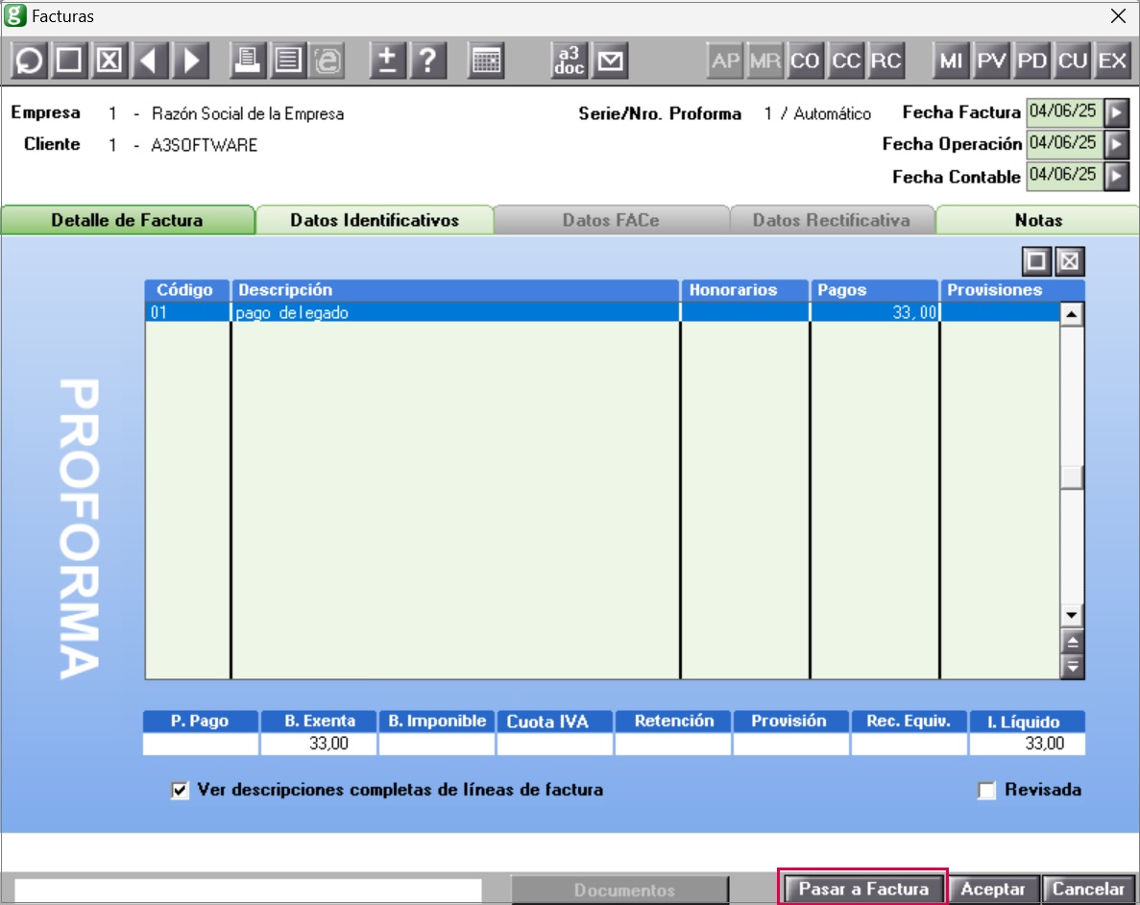The height and width of the screenshot is (905, 1140).
Task: Open help with the question mark icon
Action: tap(427, 61)
